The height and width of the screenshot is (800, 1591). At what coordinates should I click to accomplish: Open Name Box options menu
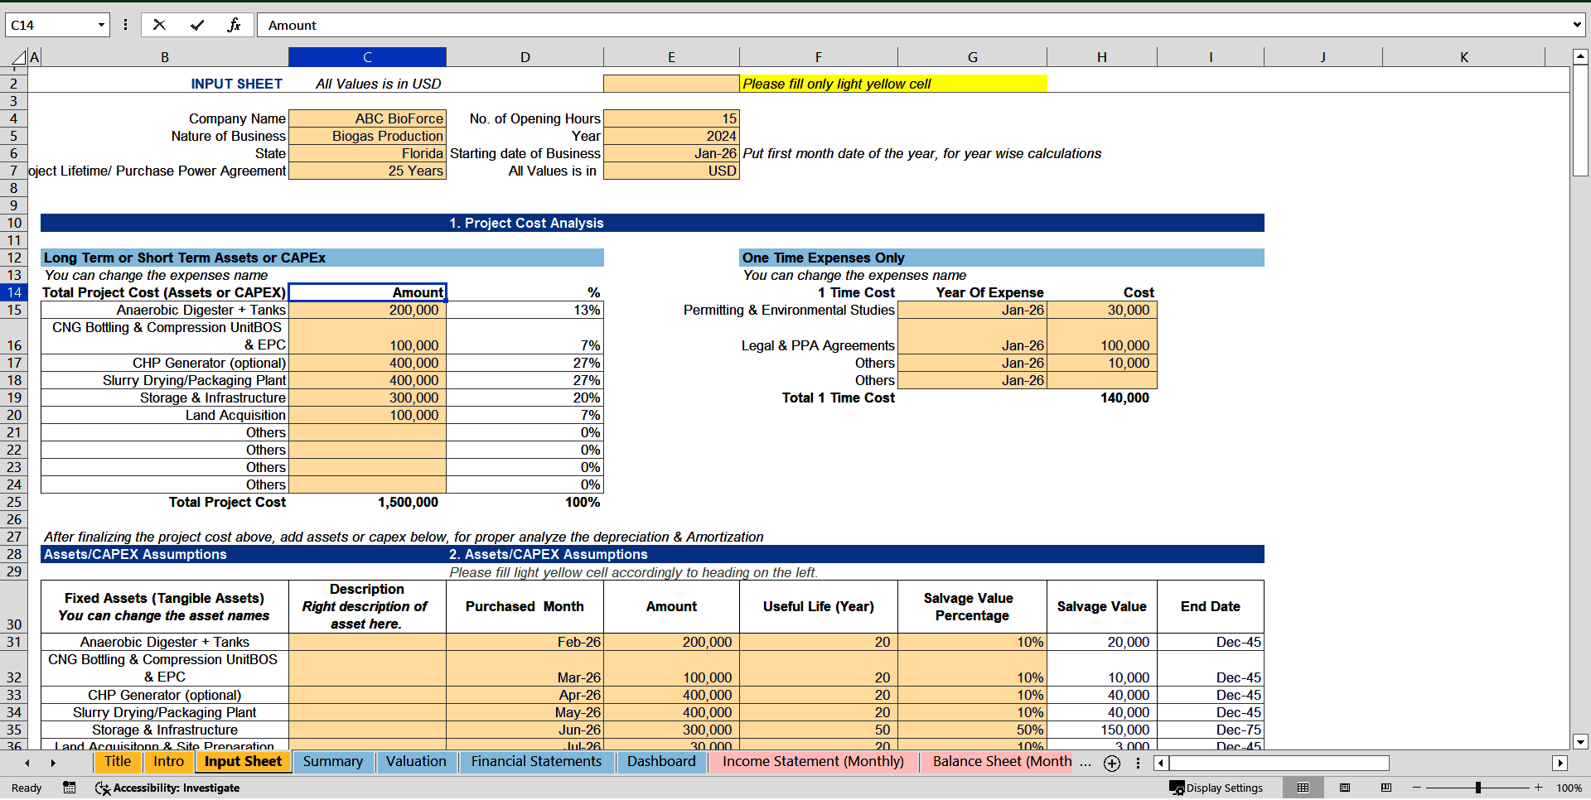pyautogui.click(x=125, y=25)
